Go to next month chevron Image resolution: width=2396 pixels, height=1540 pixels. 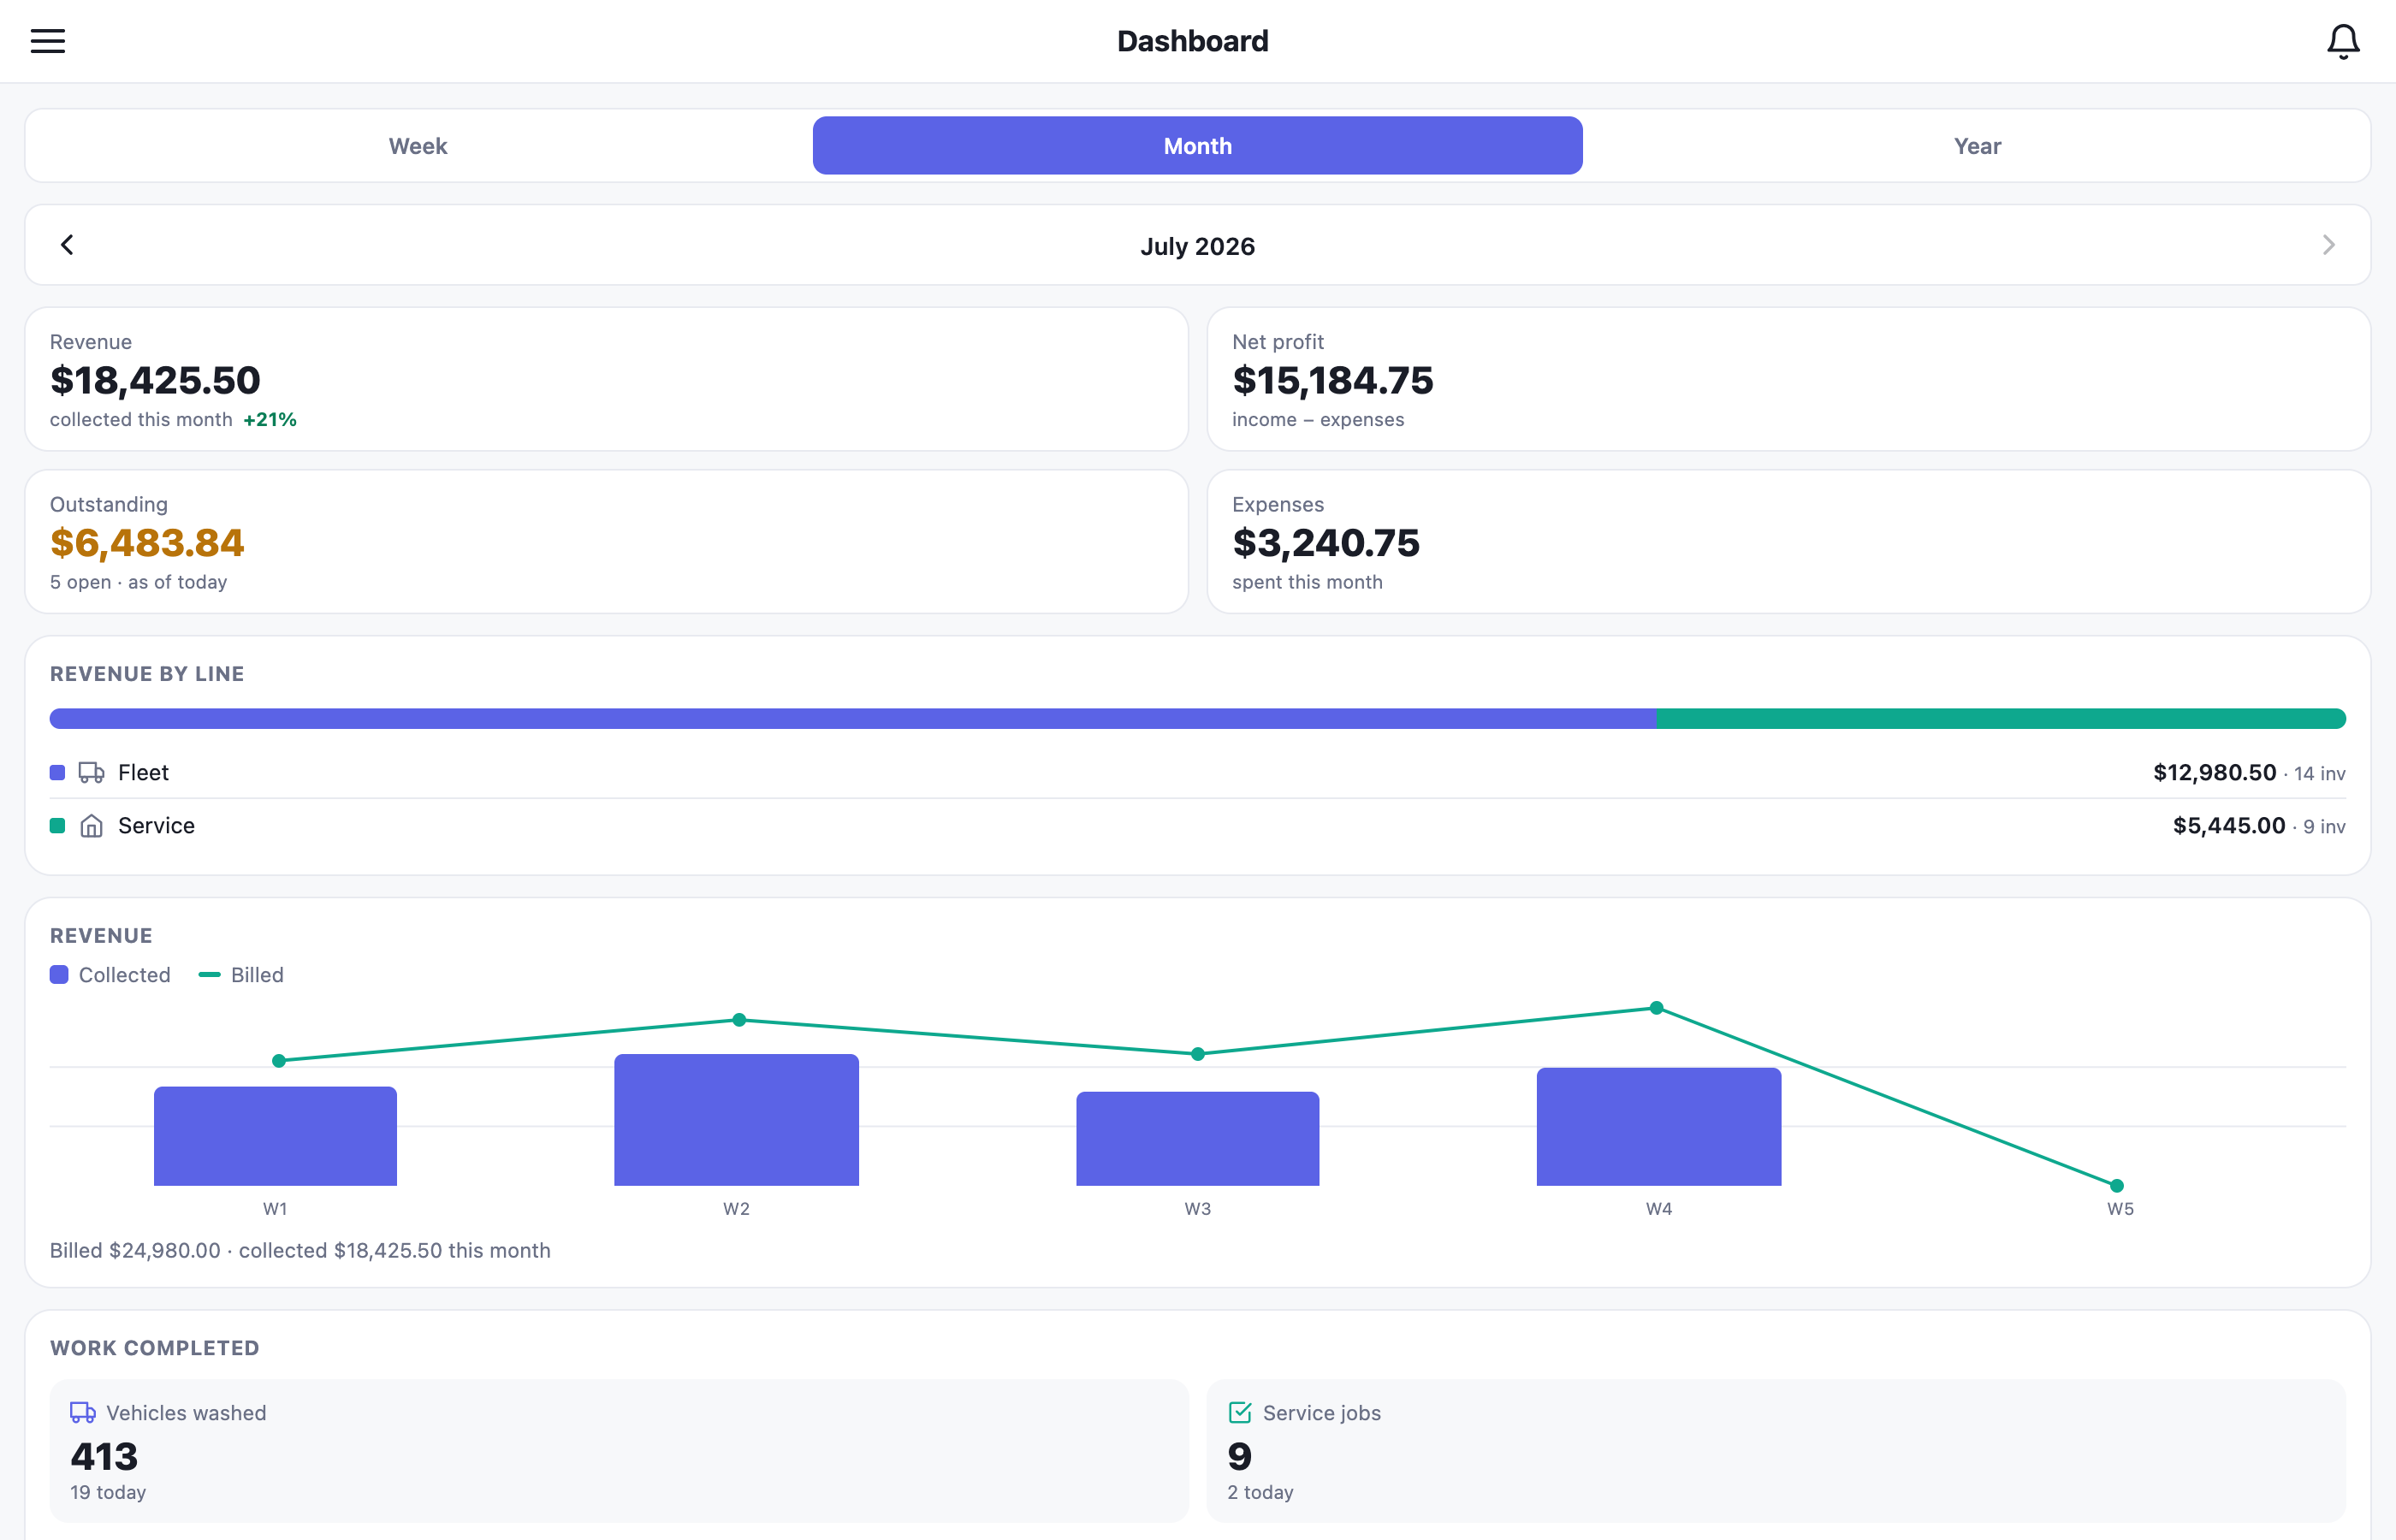[2328, 245]
